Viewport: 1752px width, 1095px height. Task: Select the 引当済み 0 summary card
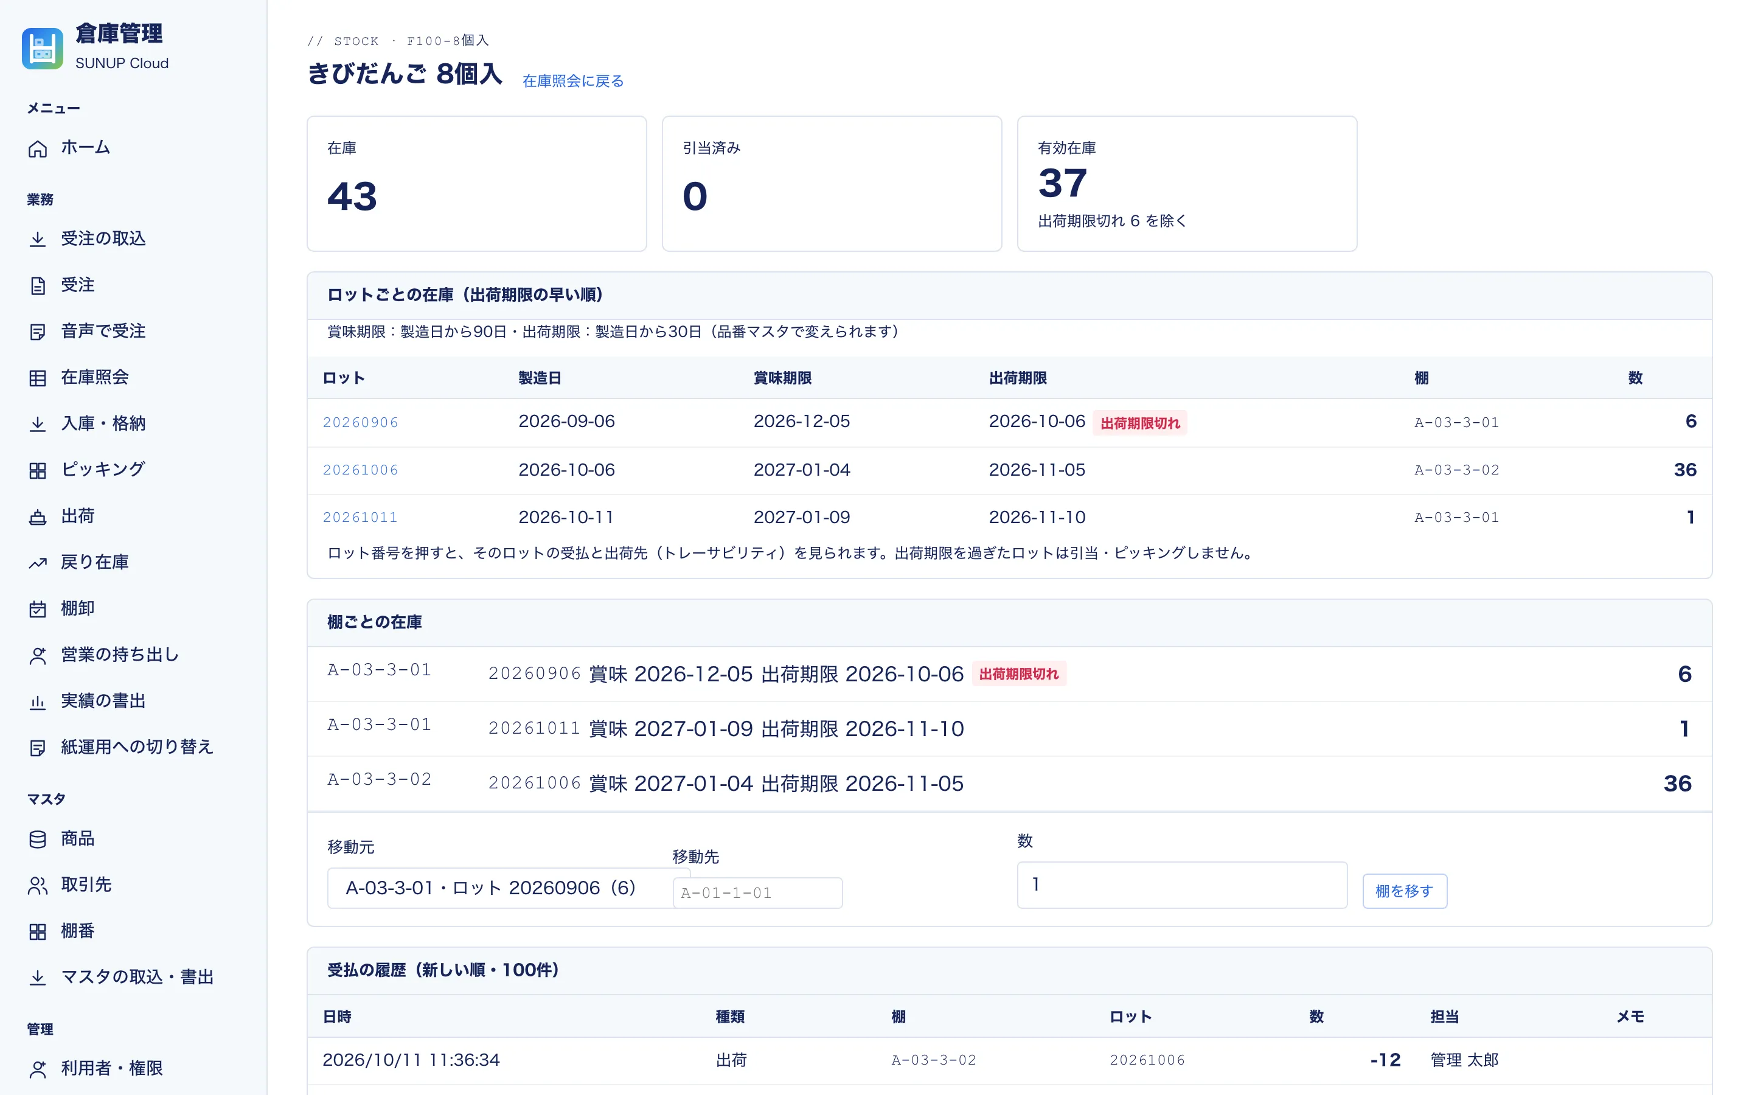832,184
